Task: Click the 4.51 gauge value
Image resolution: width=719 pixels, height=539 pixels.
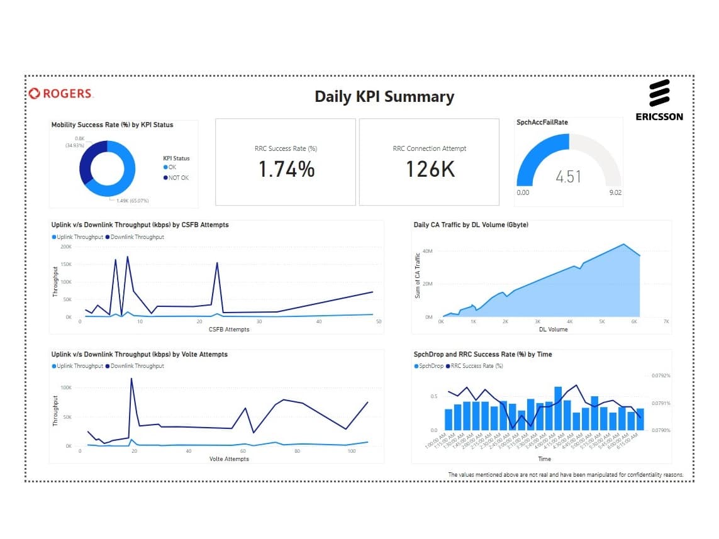Action: 569,177
